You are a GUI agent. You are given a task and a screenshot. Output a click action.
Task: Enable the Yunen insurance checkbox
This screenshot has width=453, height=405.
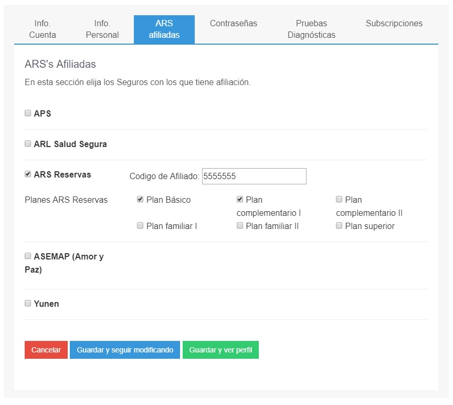coord(28,303)
